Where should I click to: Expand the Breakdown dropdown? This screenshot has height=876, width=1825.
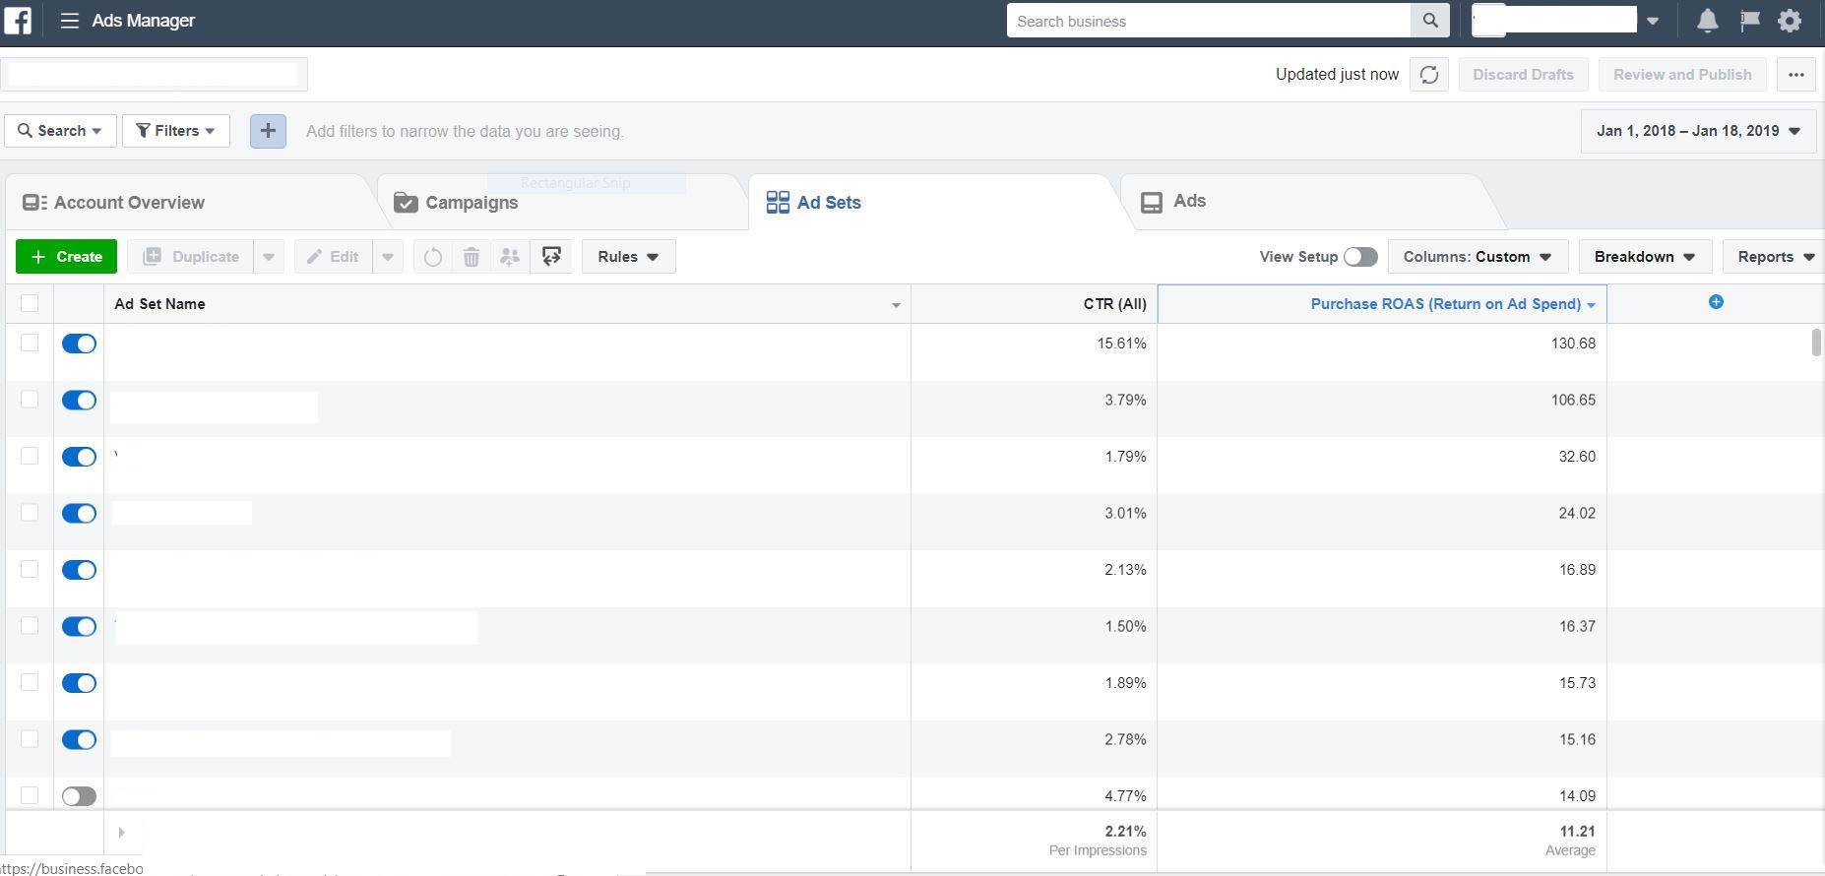click(x=1644, y=257)
